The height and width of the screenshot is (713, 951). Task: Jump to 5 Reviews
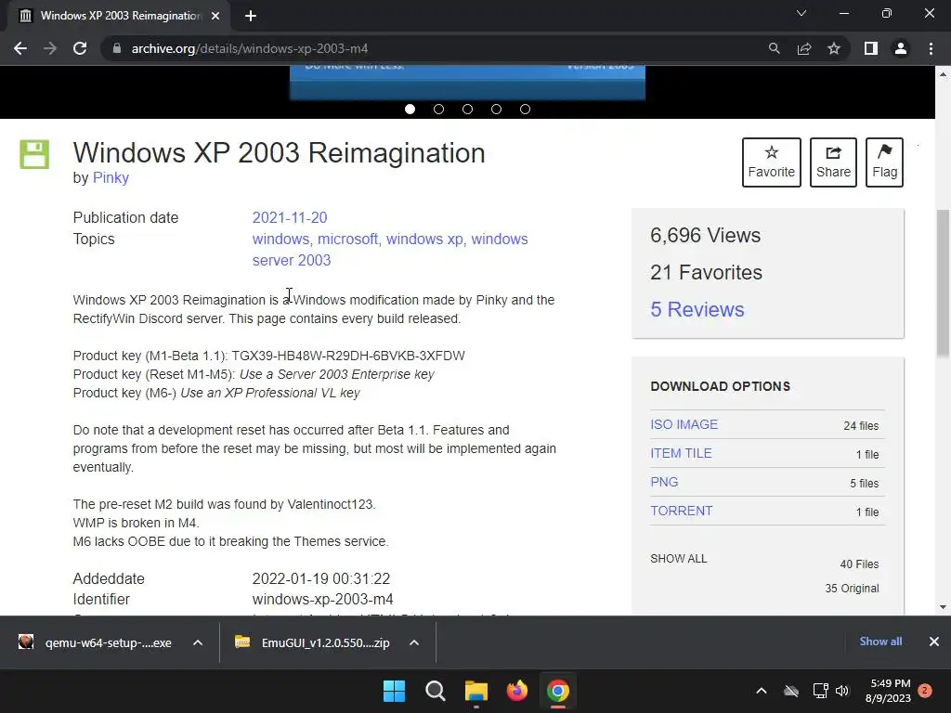coord(697,309)
